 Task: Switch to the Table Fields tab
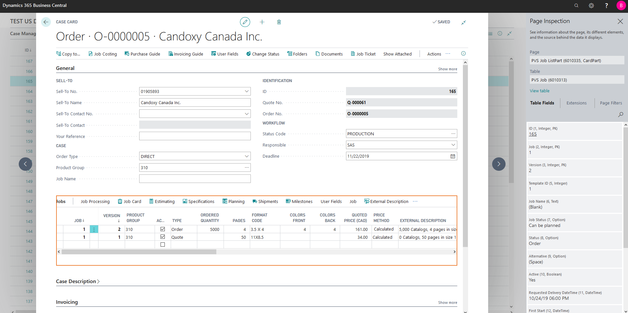pyautogui.click(x=542, y=103)
